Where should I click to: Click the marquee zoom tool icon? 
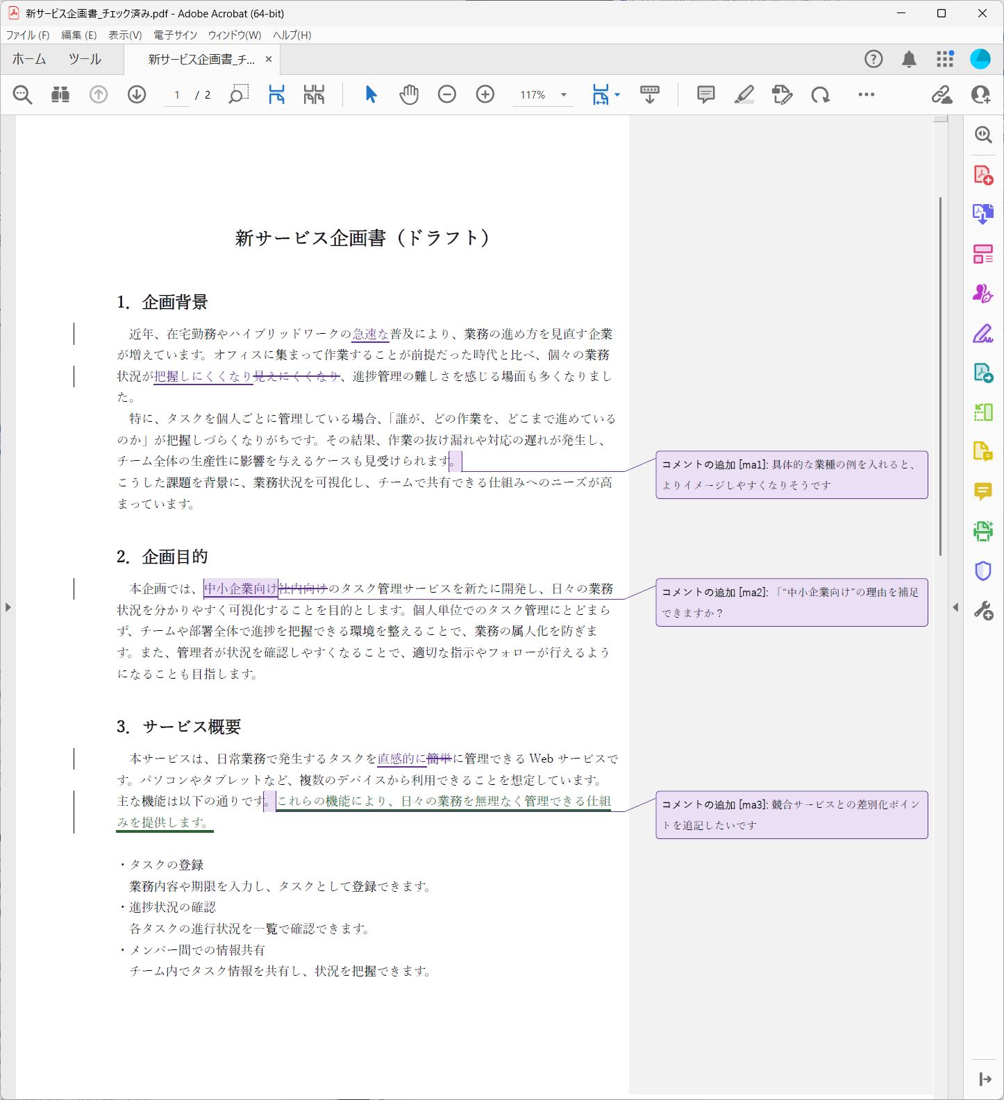coord(238,94)
